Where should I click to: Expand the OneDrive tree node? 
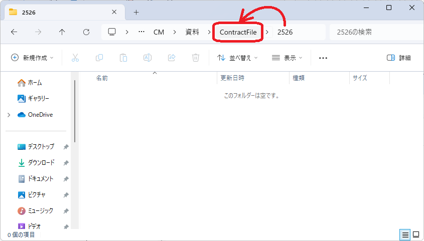(x=9, y=115)
